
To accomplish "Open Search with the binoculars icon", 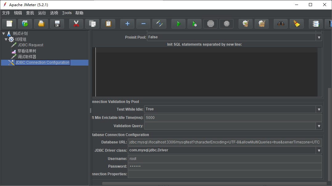I will pyautogui.click(x=281, y=24).
